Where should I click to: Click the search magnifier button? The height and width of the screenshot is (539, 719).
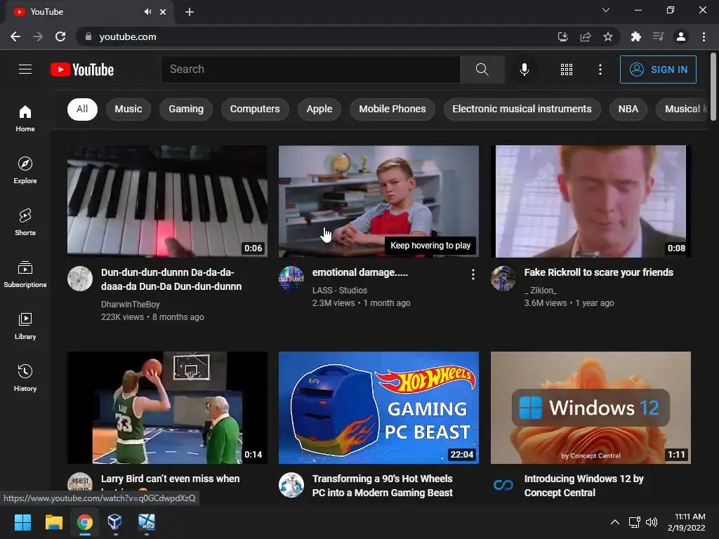[x=482, y=69]
